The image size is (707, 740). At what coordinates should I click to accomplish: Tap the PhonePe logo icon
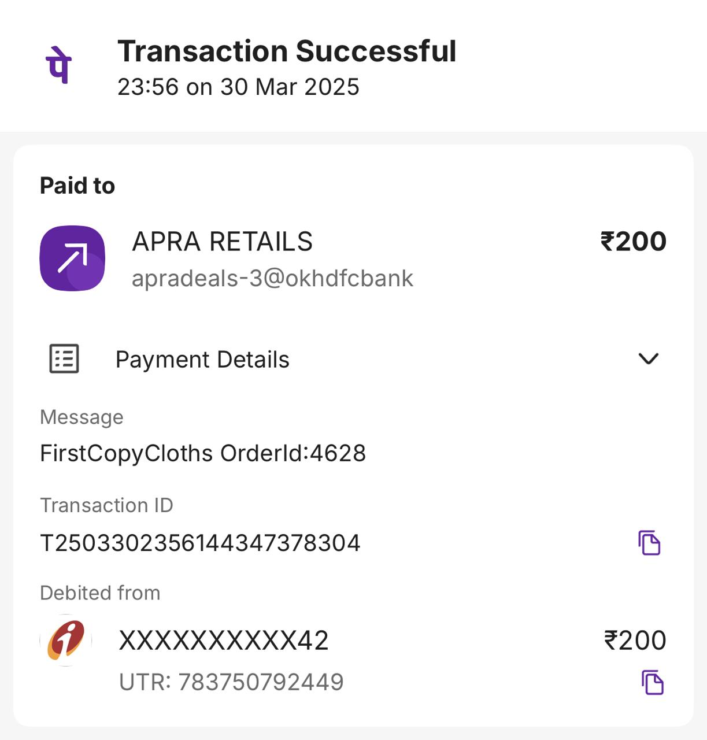pyautogui.click(x=58, y=64)
